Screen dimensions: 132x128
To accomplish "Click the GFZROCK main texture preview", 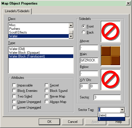I will (x=111, y=56).
